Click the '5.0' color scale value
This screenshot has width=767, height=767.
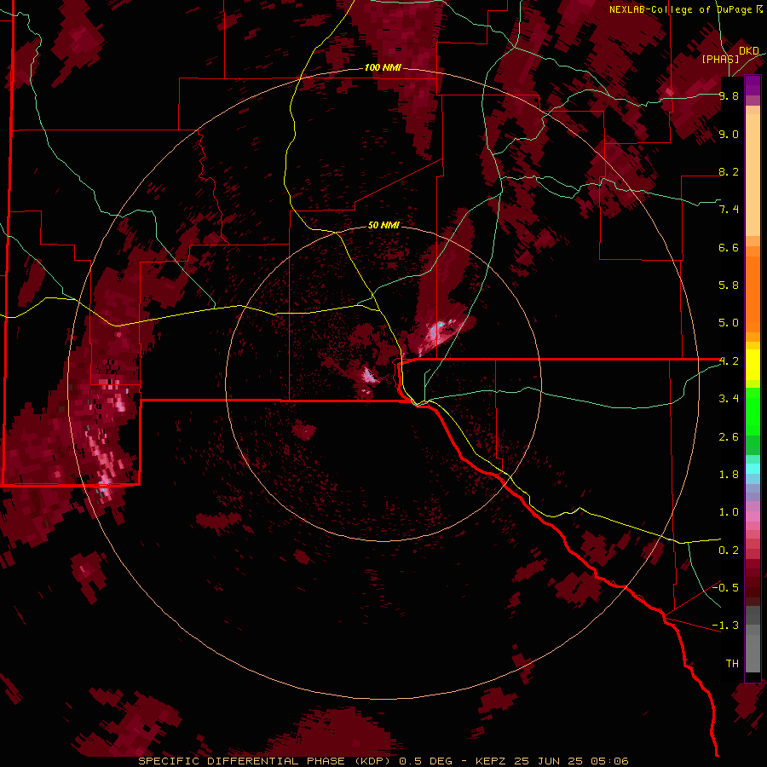coord(729,323)
